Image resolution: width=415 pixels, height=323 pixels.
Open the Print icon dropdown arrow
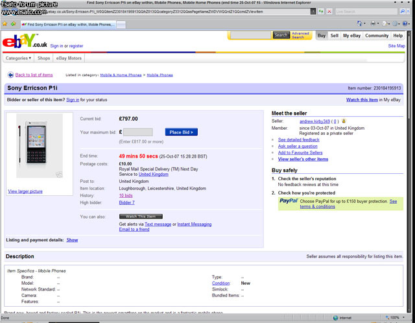(377, 23)
